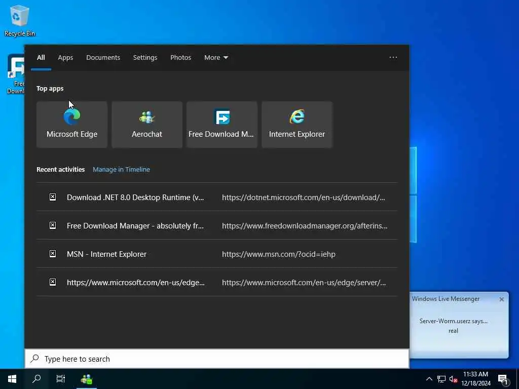Screen dimensions: 519x389
Task: Open the Recycle Bin desktop icon
Action: coord(20,20)
